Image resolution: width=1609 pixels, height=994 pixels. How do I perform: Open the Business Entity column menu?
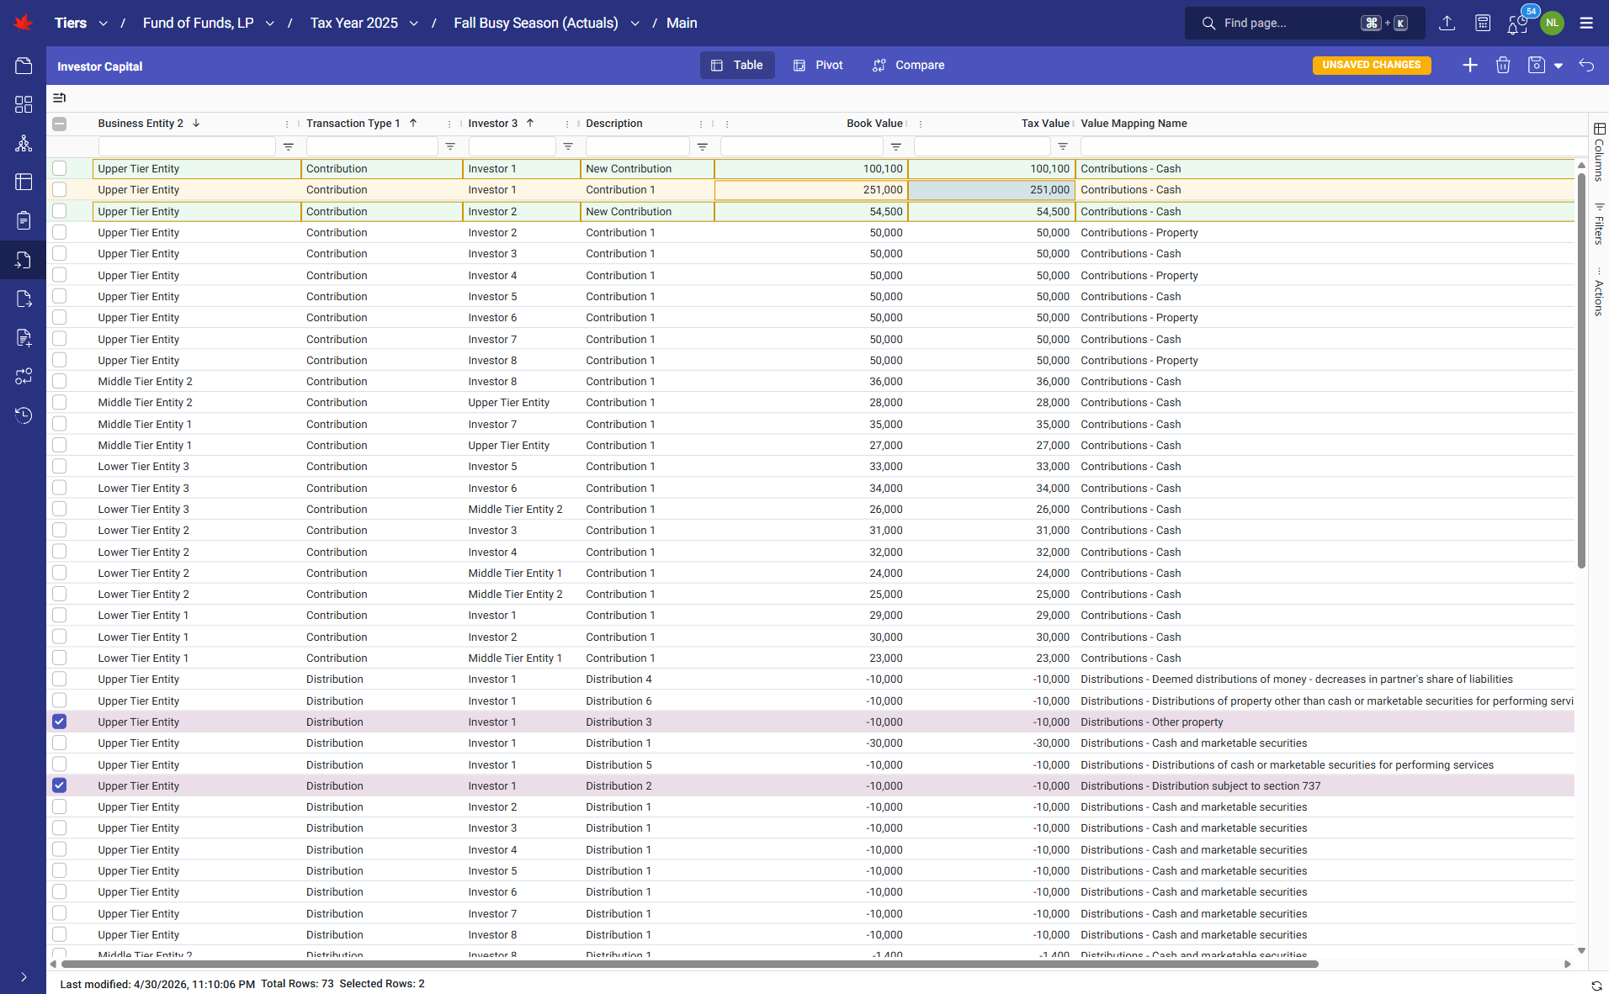(287, 124)
